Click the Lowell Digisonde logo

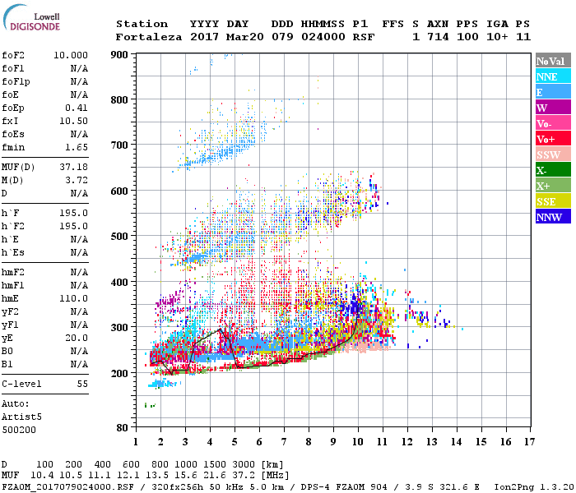[x=31, y=17]
